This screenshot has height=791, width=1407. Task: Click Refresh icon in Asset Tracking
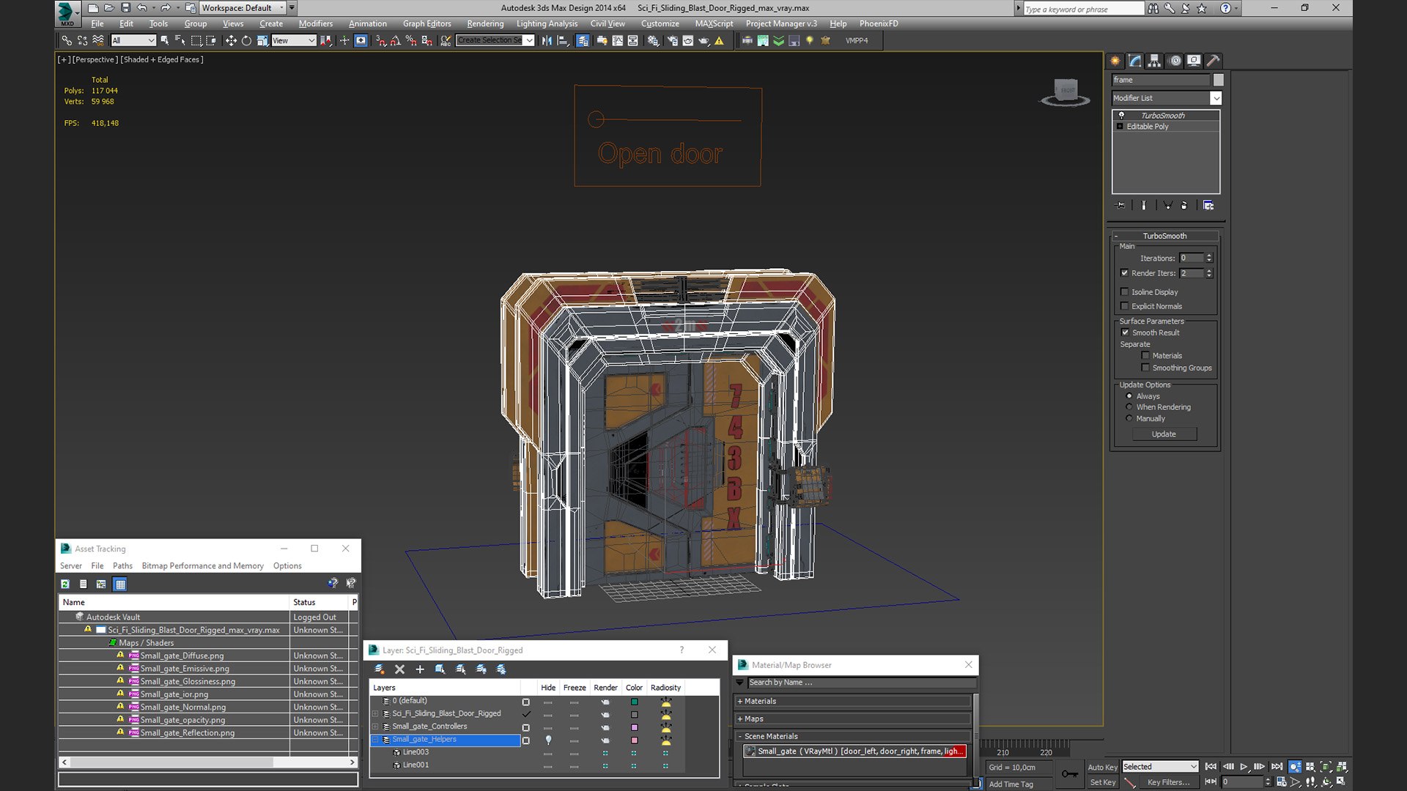65,584
